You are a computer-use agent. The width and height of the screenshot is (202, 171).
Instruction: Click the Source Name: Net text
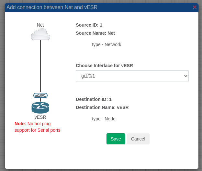(95, 33)
